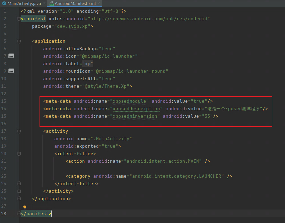Image resolution: width=285 pixels, height=223 pixels.
Task: Click the underlined xposedmodule attribute name
Action: [x=129, y=101]
